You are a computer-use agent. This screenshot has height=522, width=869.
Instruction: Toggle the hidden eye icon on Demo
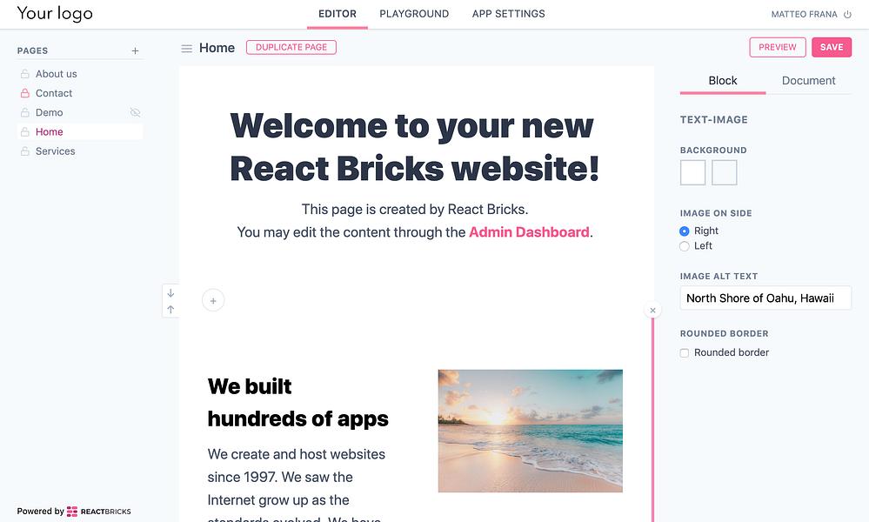pyautogui.click(x=135, y=112)
